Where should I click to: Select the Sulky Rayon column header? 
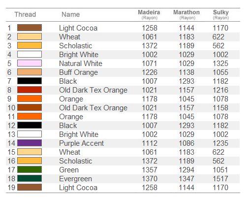221,15
